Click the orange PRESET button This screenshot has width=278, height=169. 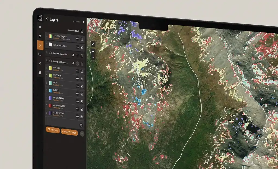coord(53,130)
